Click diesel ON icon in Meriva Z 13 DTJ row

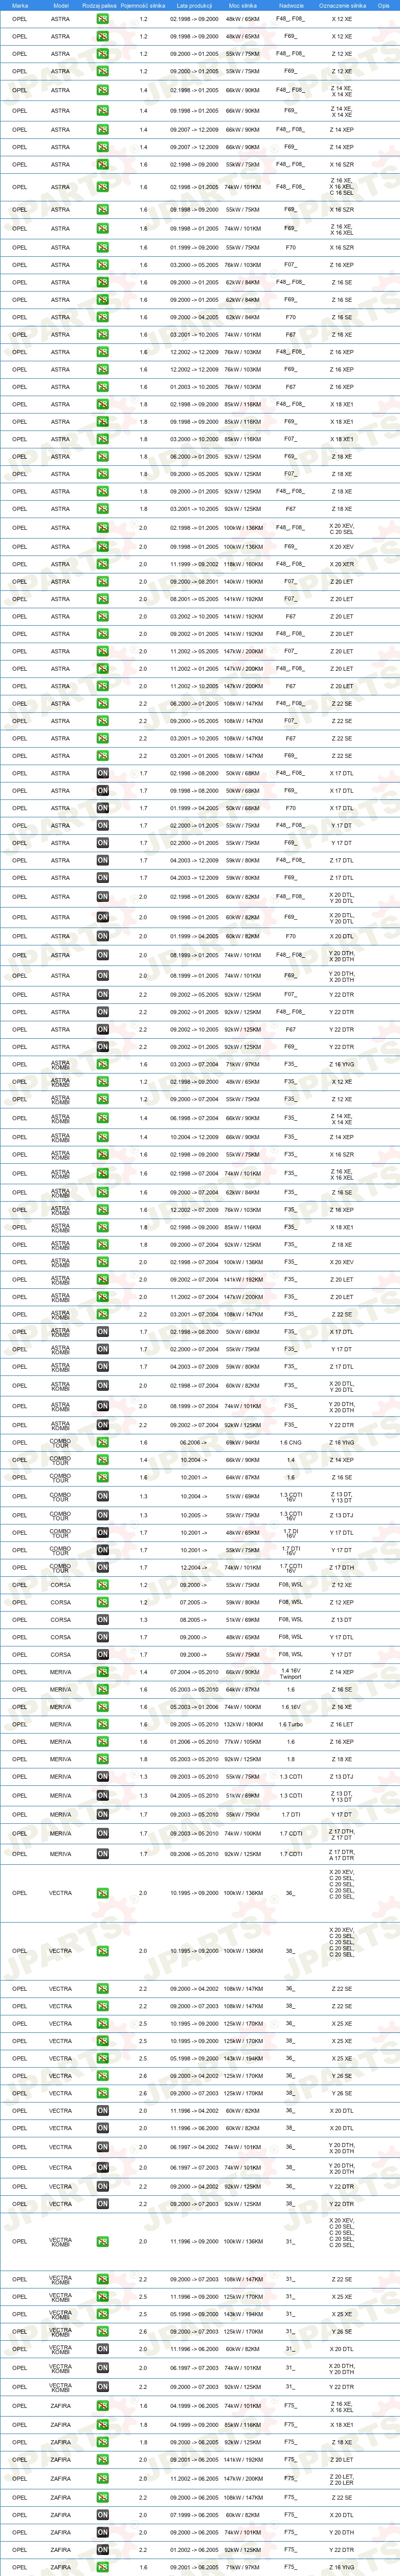[x=103, y=1777]
